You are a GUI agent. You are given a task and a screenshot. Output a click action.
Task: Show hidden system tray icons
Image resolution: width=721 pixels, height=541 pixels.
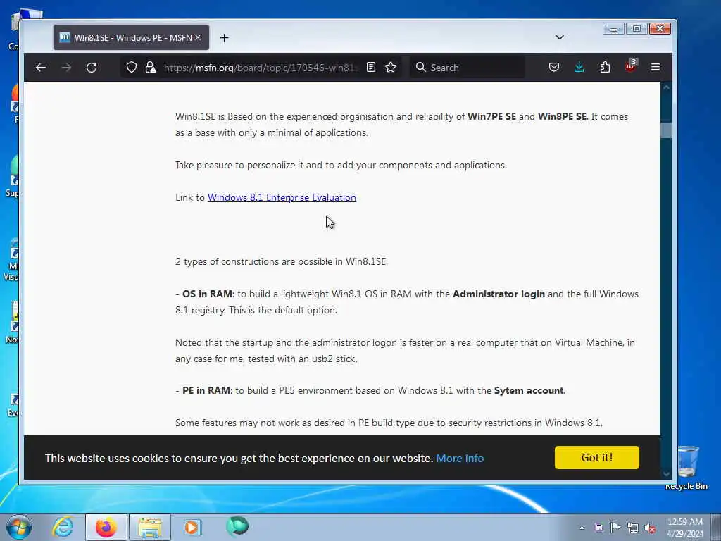click(x=582, y=528)
